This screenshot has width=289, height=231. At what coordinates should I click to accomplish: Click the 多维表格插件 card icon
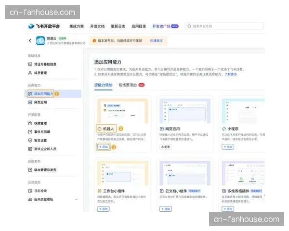click(224, 191)
